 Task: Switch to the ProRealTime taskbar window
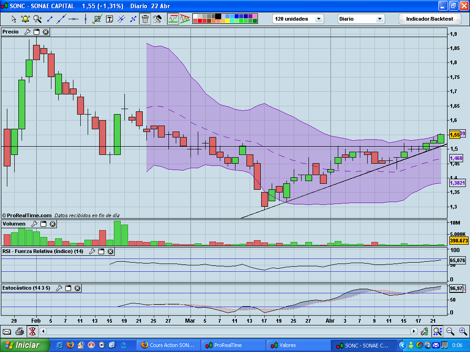click(x=234, y=345)
